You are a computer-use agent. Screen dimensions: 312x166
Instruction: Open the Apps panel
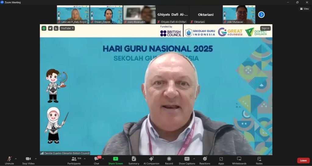[221, 161]
